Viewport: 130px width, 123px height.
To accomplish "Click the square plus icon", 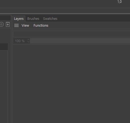I will click(8, 24).
